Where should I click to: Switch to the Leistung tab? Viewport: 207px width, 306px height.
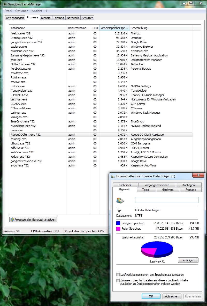(x=59, y=18)
